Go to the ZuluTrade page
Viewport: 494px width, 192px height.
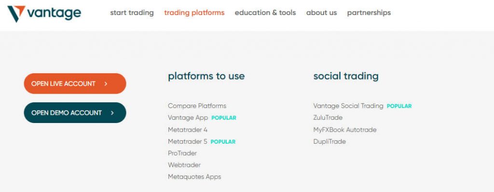328,118
